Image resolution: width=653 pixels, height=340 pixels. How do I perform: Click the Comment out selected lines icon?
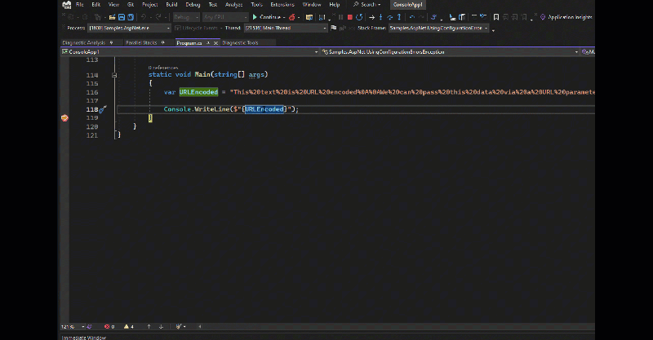click(474, 17)
